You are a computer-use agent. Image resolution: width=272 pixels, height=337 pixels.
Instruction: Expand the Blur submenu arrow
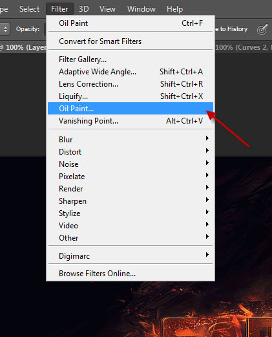click(207, 138)
